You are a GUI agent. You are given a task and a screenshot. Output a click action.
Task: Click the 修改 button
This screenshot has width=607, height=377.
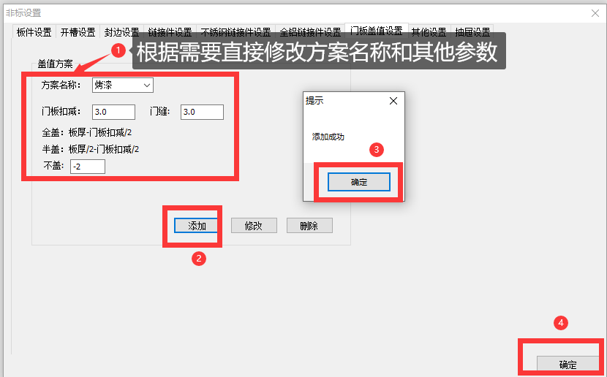tap(254, 226)
